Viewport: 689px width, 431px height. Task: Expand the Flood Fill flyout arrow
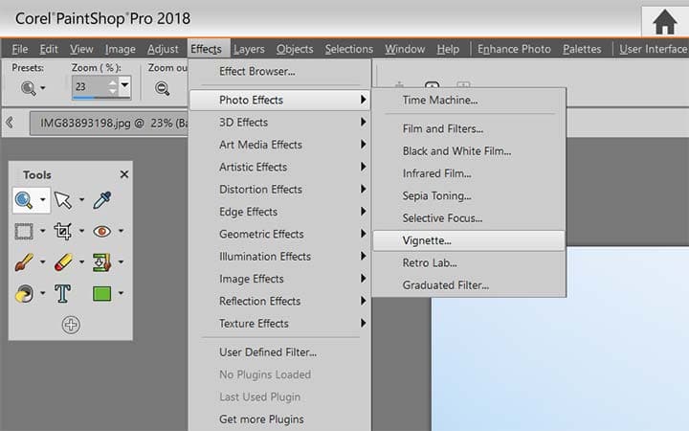point(43,293)
